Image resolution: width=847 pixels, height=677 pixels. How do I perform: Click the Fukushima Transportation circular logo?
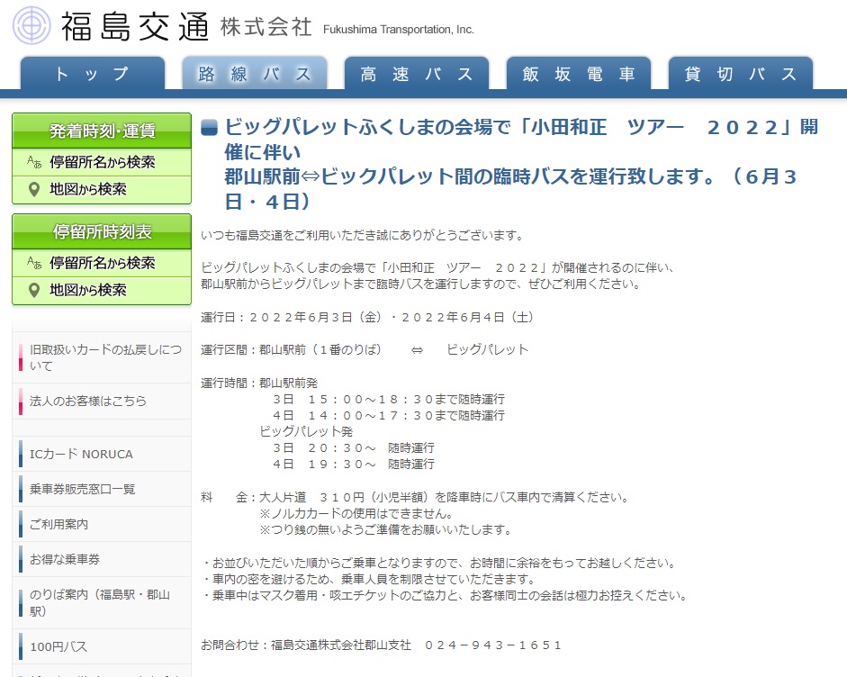tap(32, 25)
